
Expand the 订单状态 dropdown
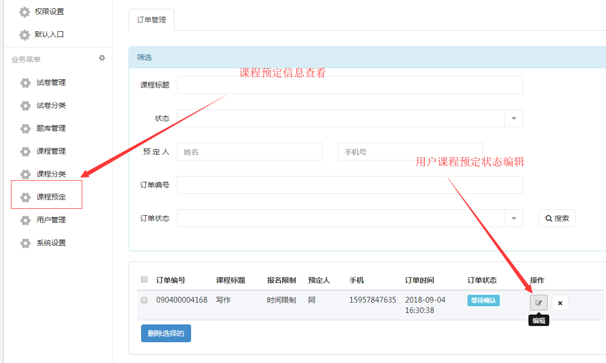[x=514, y=218]
